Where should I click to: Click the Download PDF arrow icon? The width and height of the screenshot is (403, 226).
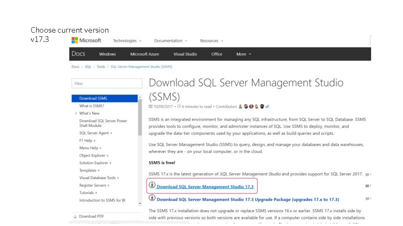coord(75,216)
